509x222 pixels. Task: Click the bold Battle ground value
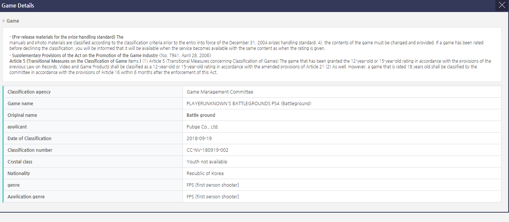click(x=201, y=115)
